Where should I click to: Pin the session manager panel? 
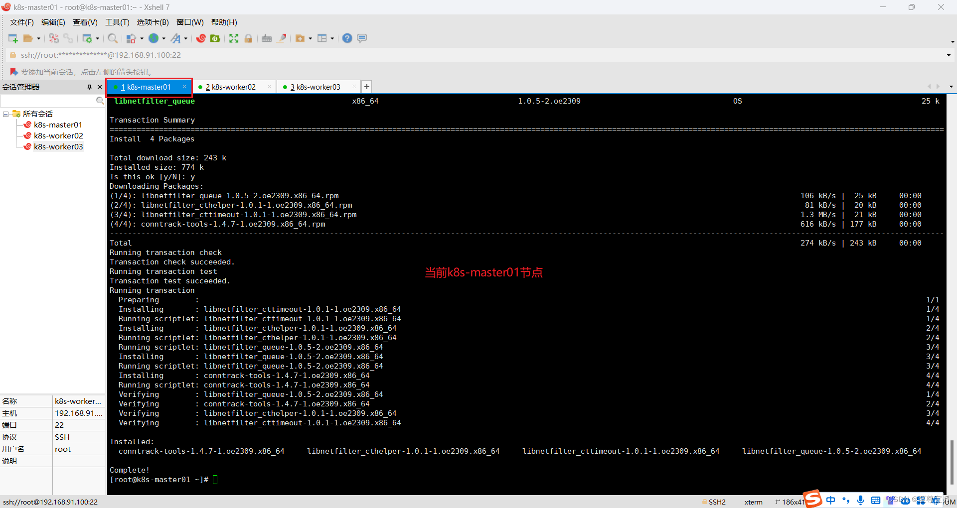[x=90, y=87]
